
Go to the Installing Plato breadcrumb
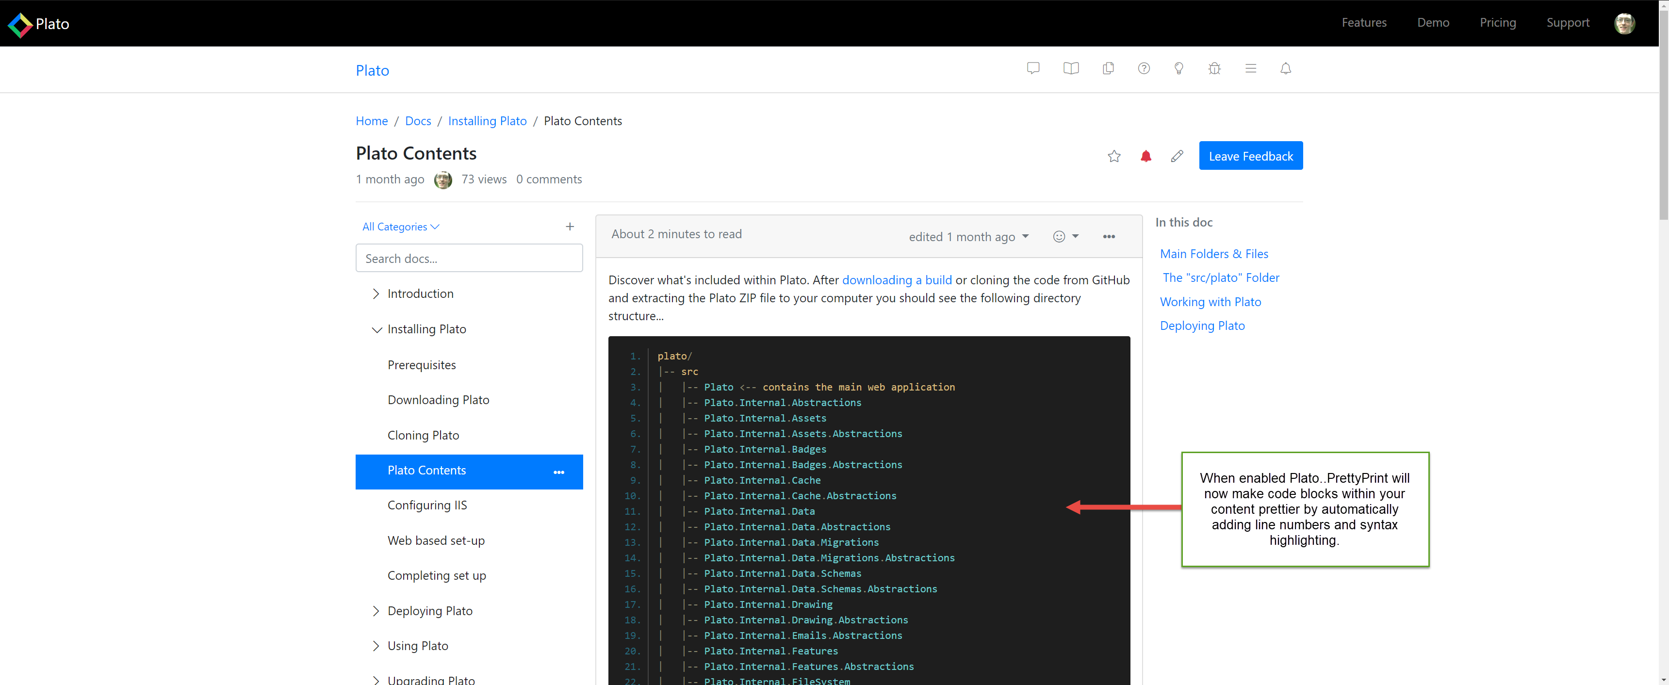click(x=487, y=120)
